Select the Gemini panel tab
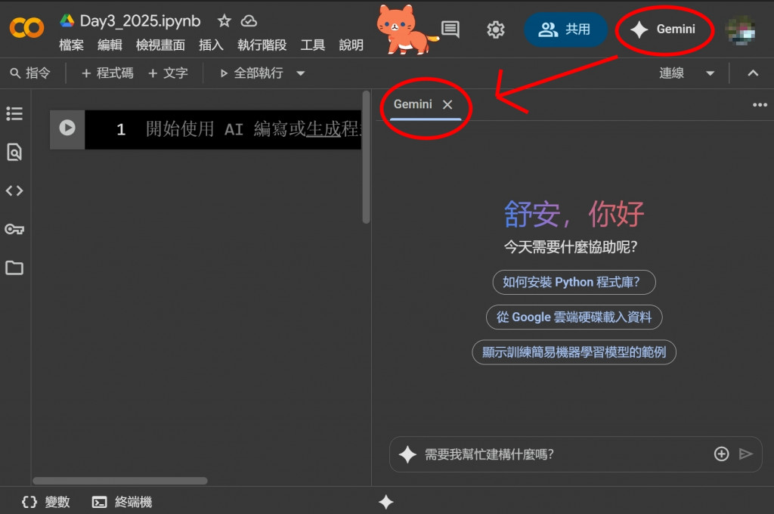The width and height of the screenshot is (774, 514). coord(413,104)
